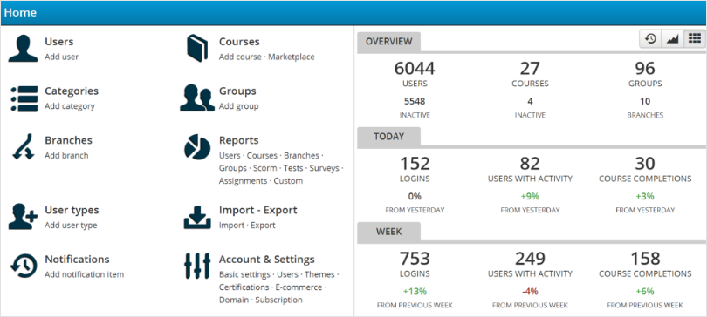Open the Groups people icon

pyautogui.click(x=197, y=98)
